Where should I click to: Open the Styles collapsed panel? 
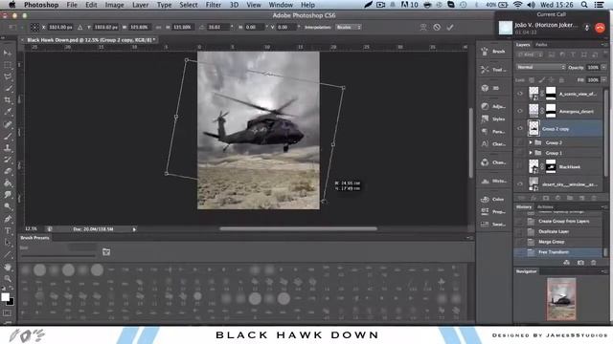click(493, 118)
